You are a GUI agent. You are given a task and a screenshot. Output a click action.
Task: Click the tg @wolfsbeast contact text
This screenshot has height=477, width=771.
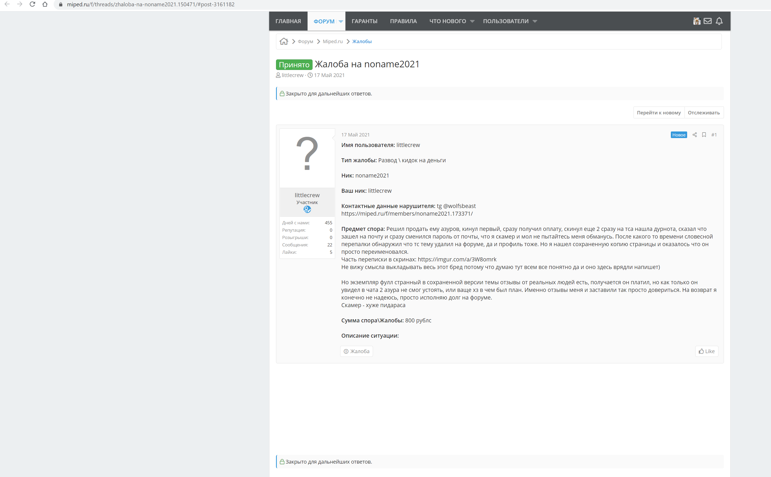456,206
